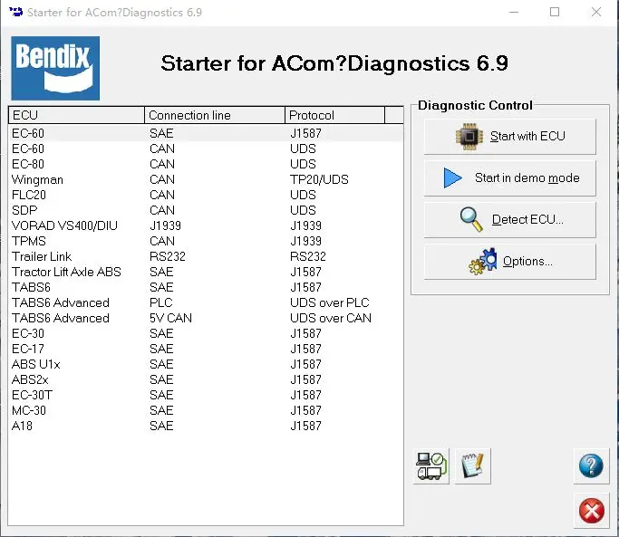Open the Options settings button

point(509,262)
